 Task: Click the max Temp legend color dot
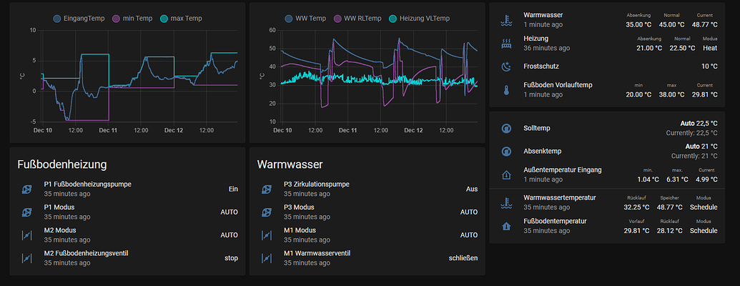click(164, 18)
